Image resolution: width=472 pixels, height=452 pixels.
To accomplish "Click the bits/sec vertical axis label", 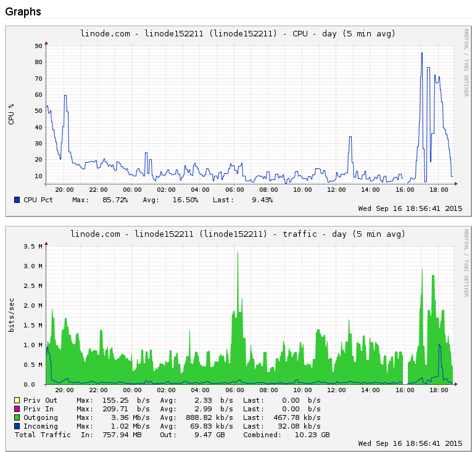I will (x=11, y=314).
